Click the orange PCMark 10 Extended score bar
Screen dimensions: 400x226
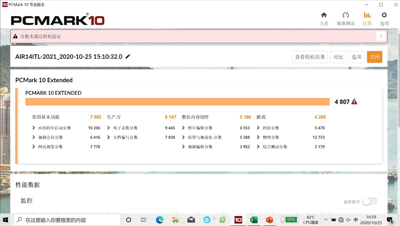pos(177,102)
